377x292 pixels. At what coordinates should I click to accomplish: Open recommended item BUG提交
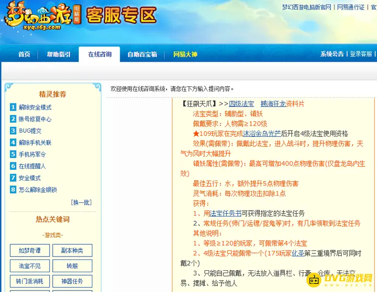(x=30, y=131)
